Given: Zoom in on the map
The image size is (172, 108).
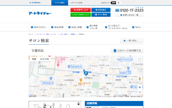Looking at the screenshot, I should tap(140, 87).
